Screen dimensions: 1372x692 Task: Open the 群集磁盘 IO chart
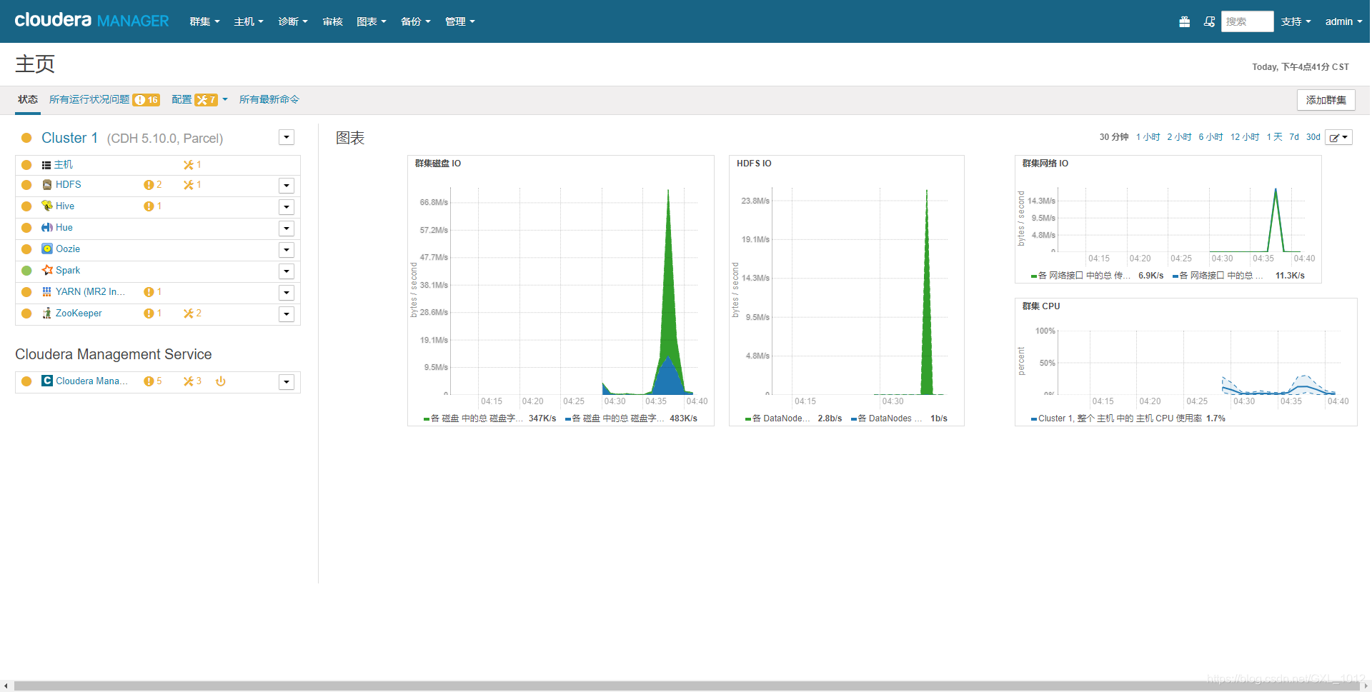[x=561, y=291]
